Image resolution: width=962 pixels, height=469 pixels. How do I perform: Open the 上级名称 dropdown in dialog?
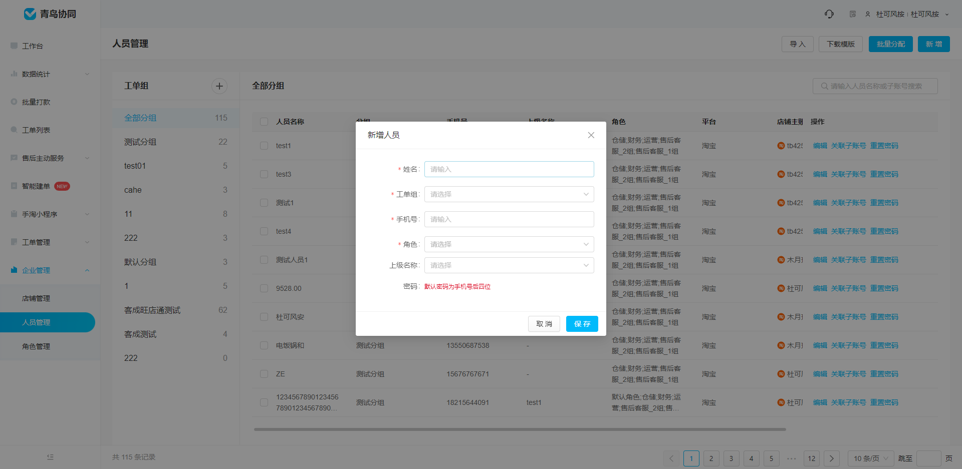click(x=509, y=265)
